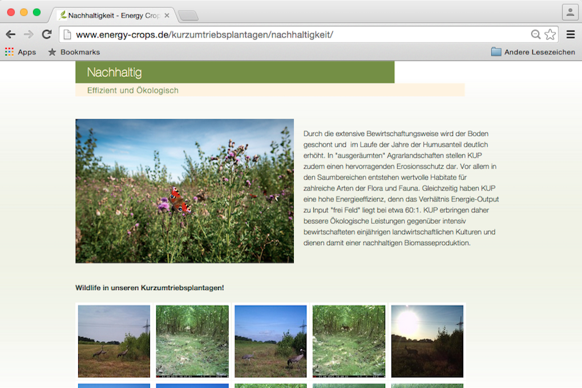Reload the current page

pyautogui.click(x=47, y=35)
